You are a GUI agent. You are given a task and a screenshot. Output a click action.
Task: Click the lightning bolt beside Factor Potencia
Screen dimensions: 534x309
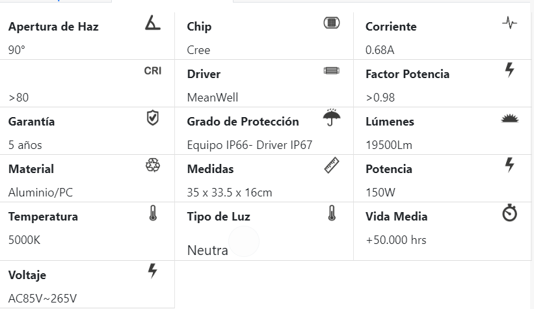click(510, 70)
